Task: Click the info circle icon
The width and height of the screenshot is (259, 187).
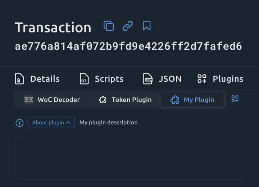Action: coord(19,123)
